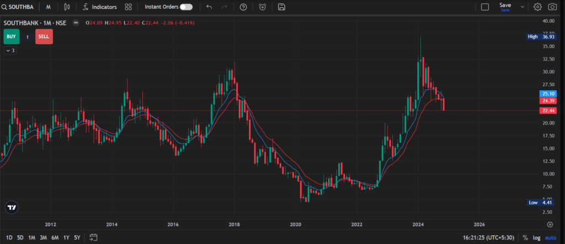
Task: Click the red SELL button
Action: (x=44, y=37)
